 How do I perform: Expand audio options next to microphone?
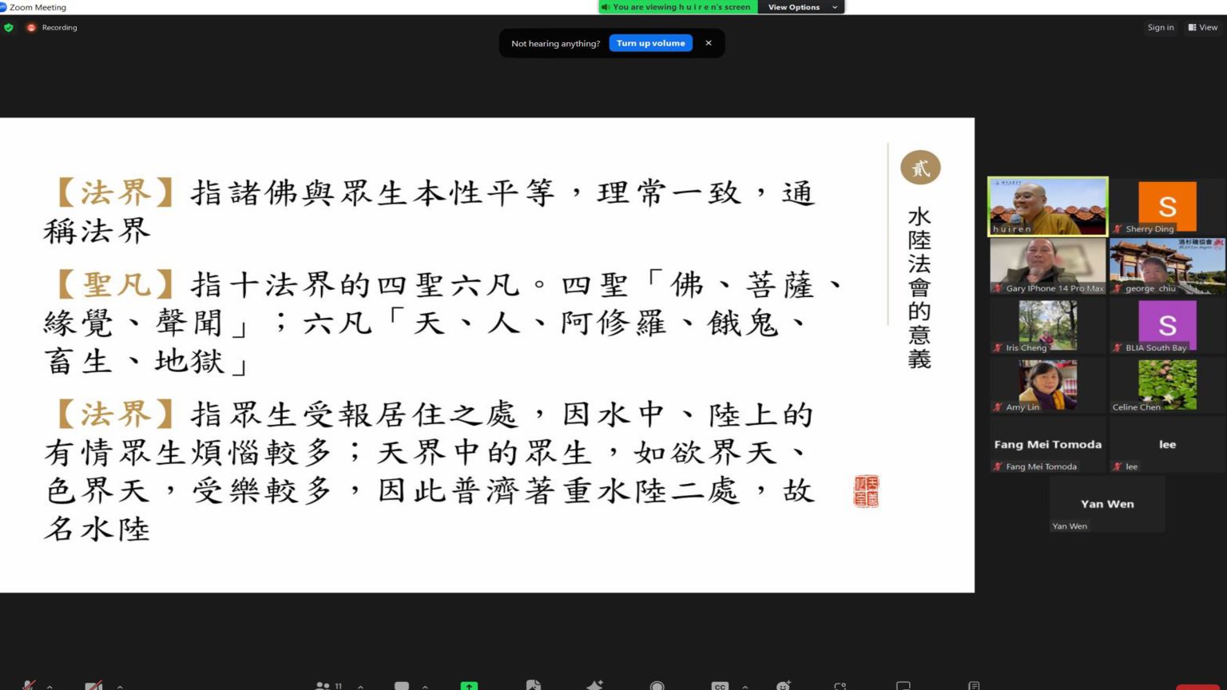(50, 685)
